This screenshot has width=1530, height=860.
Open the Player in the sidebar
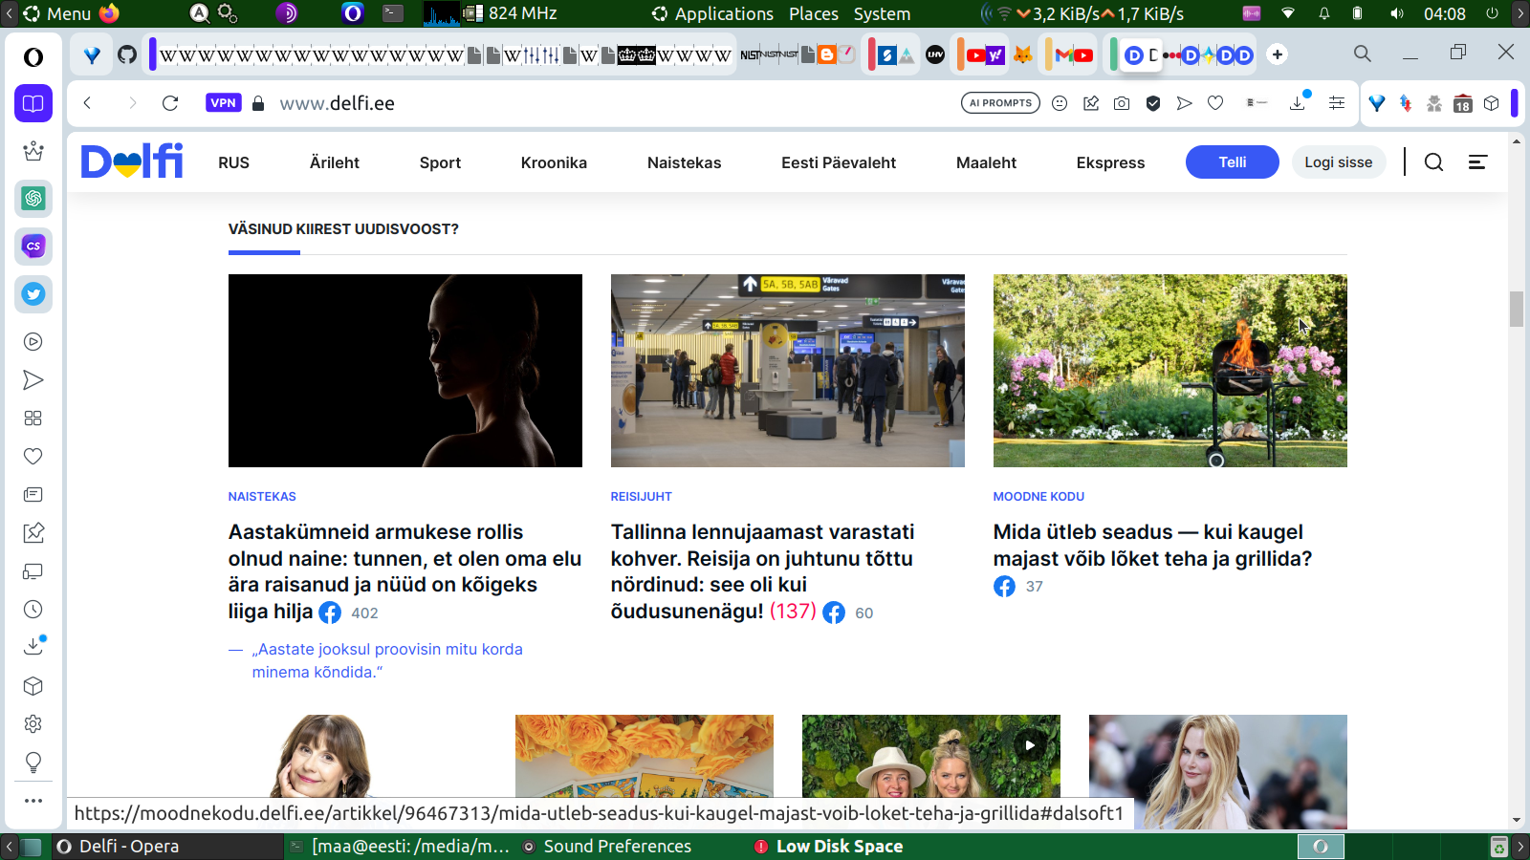click(33, 342)
